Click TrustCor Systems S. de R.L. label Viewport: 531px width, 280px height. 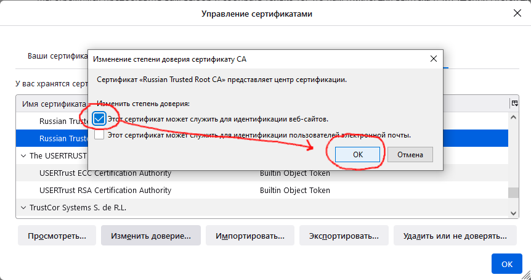coord(78,207)
